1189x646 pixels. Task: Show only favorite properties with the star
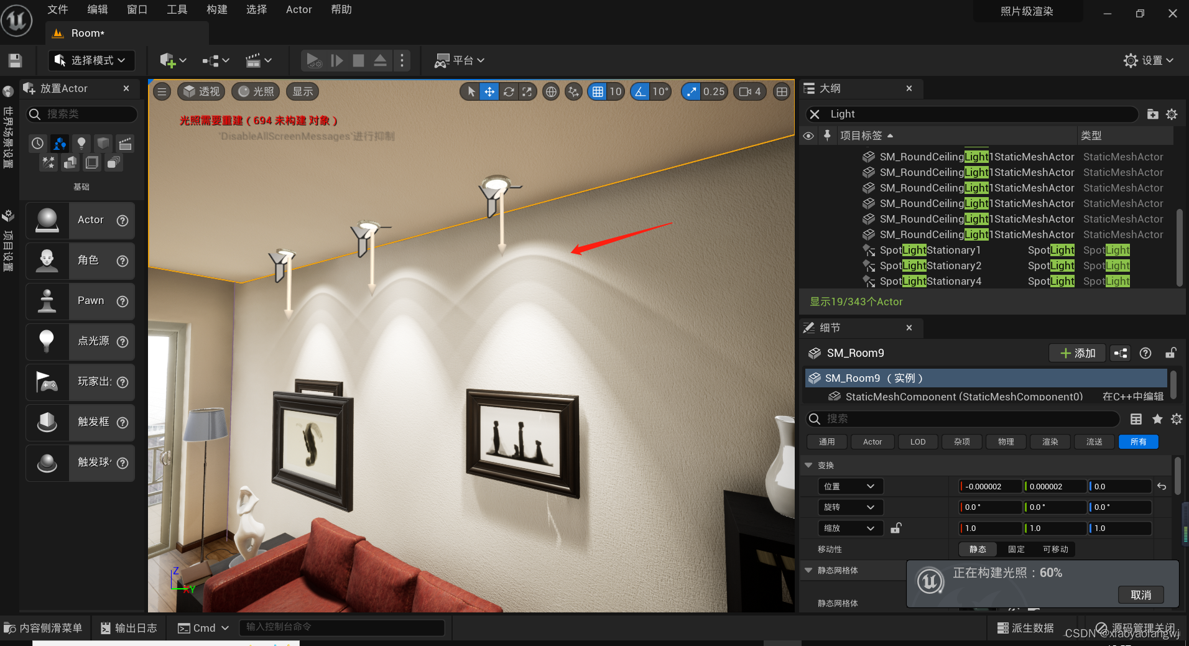pos(1157,419)
